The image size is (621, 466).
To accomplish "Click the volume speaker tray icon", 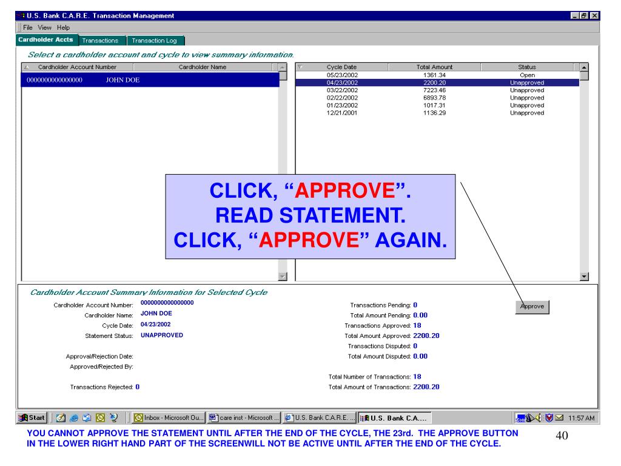I will pos(538,417).
